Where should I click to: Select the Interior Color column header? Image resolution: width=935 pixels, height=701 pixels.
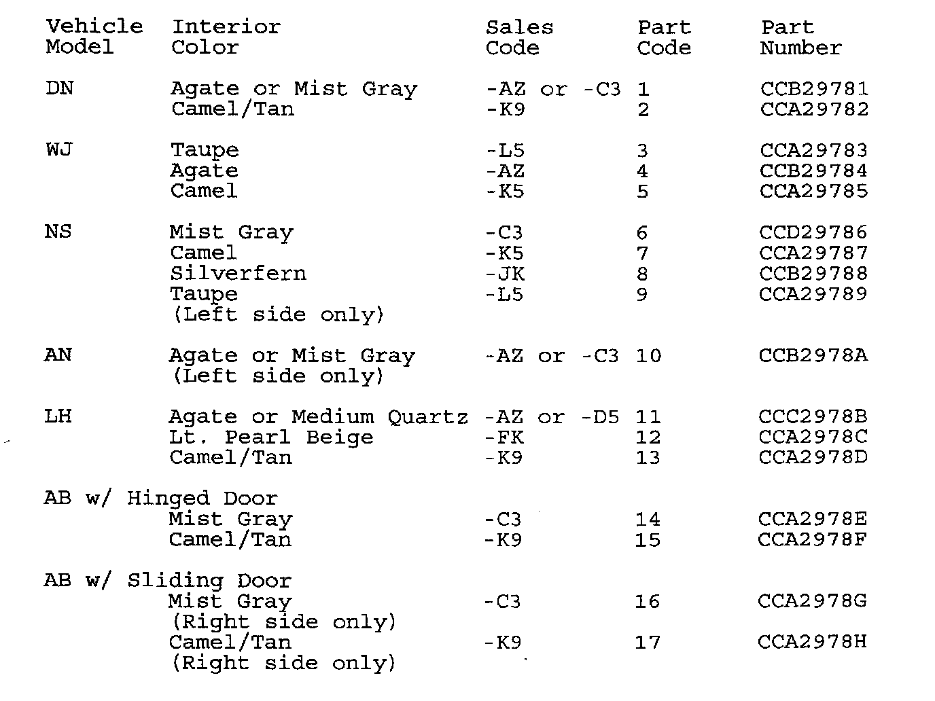226,37
